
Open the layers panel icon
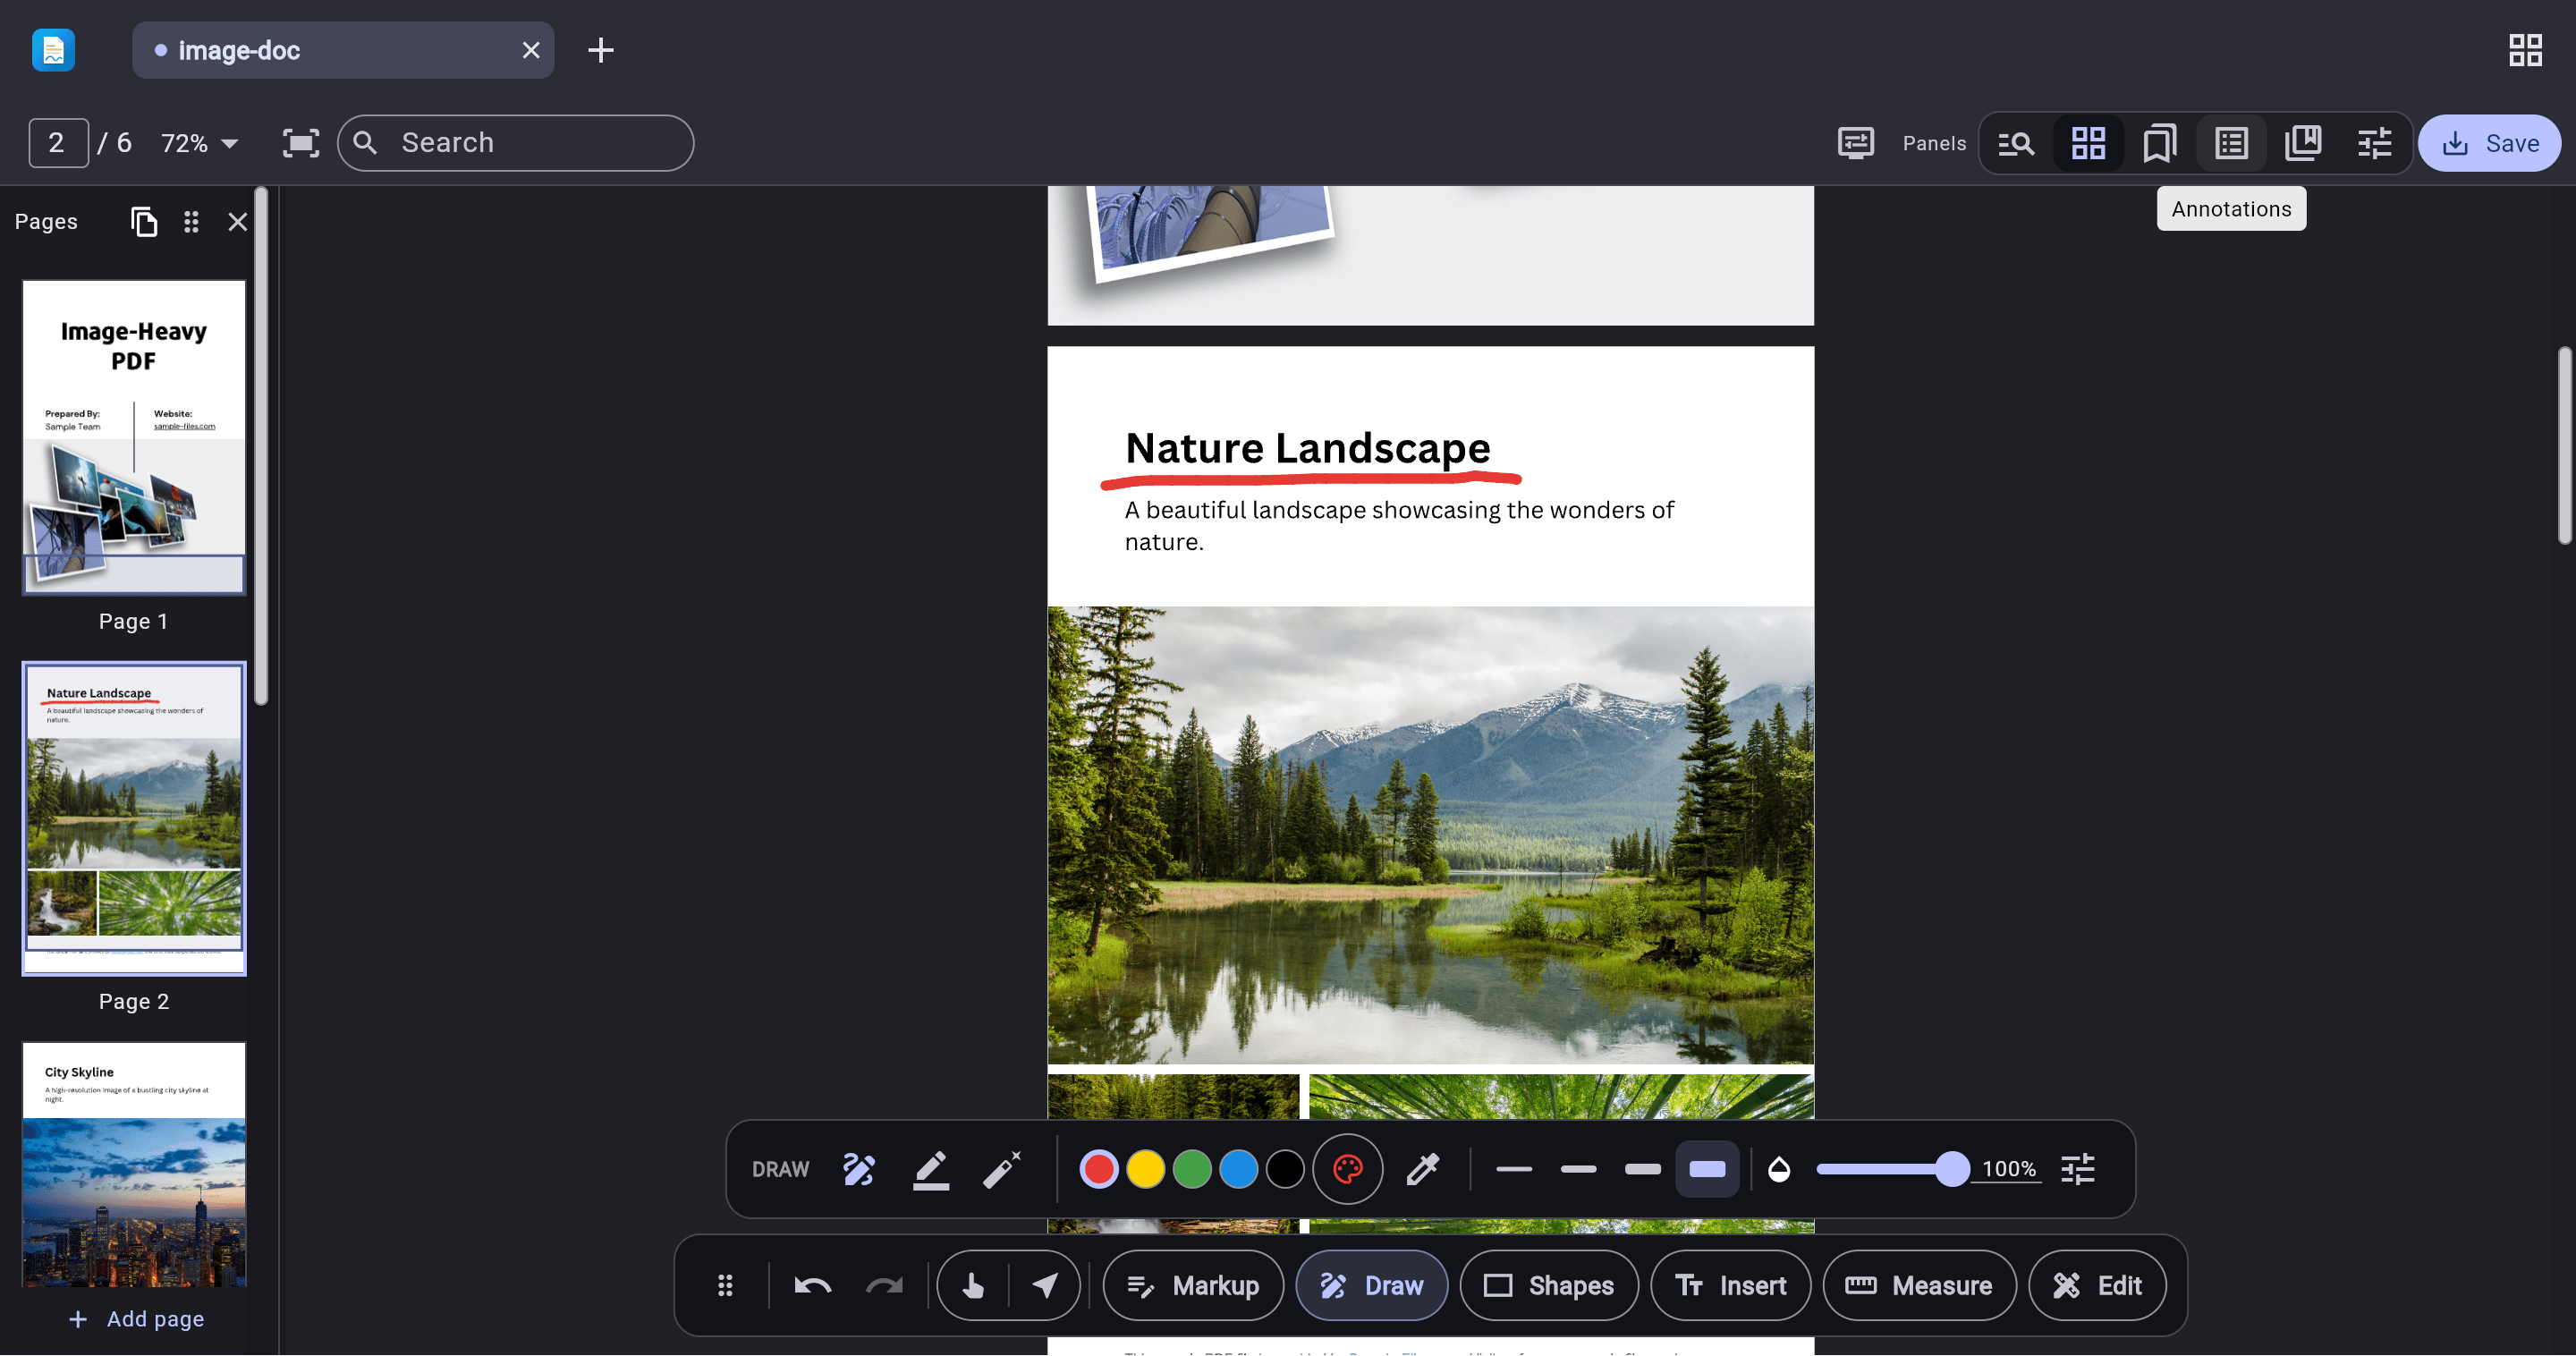[x=2303, y=143]
